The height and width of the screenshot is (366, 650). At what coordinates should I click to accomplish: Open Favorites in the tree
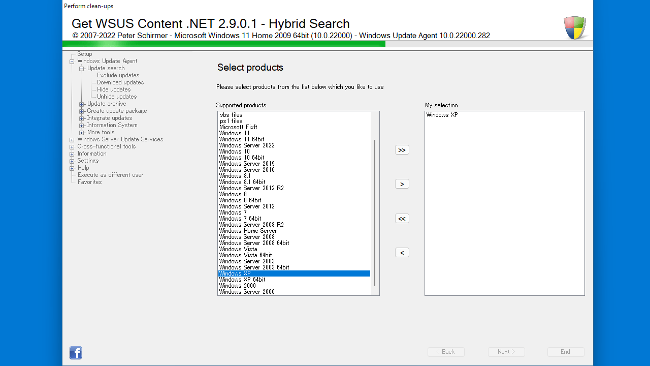(89, 182)
